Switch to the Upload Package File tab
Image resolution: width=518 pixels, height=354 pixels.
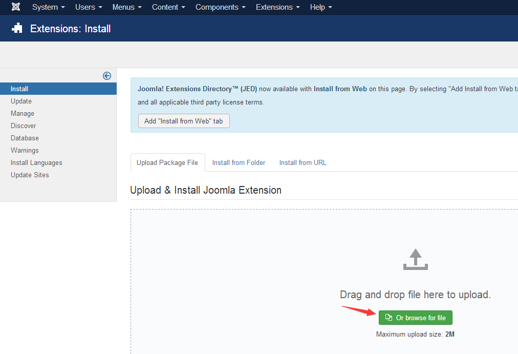(167, 162)
